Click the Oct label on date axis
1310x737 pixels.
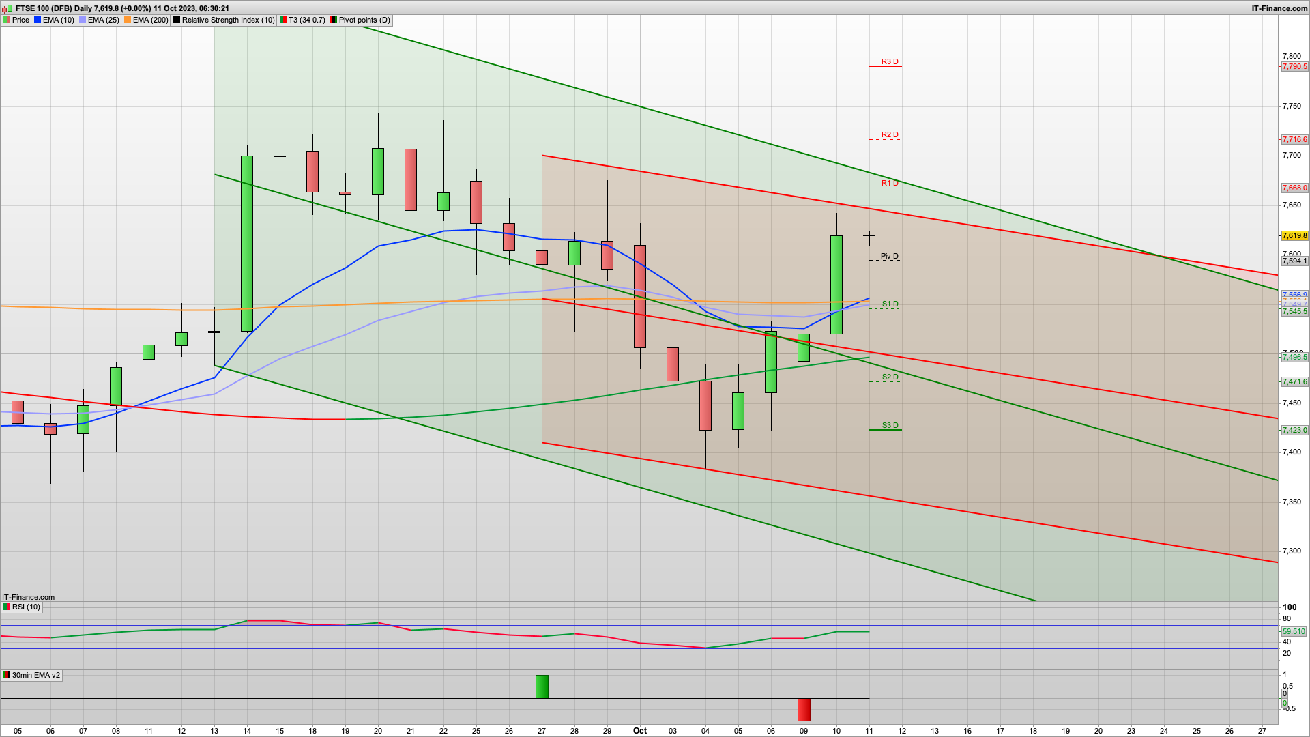click(x=640, y=731)
